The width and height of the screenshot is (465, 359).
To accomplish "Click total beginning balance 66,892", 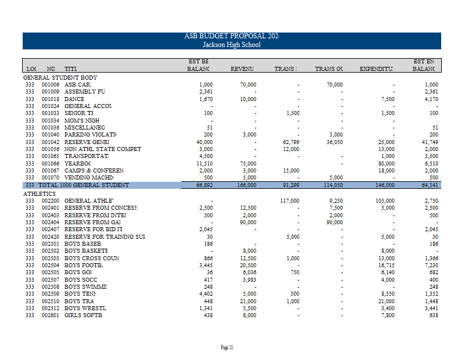I will [205, 185].
